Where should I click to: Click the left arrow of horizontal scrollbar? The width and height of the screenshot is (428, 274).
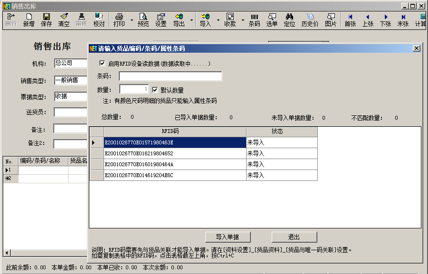pyautogui.click(x=8, y=253)
